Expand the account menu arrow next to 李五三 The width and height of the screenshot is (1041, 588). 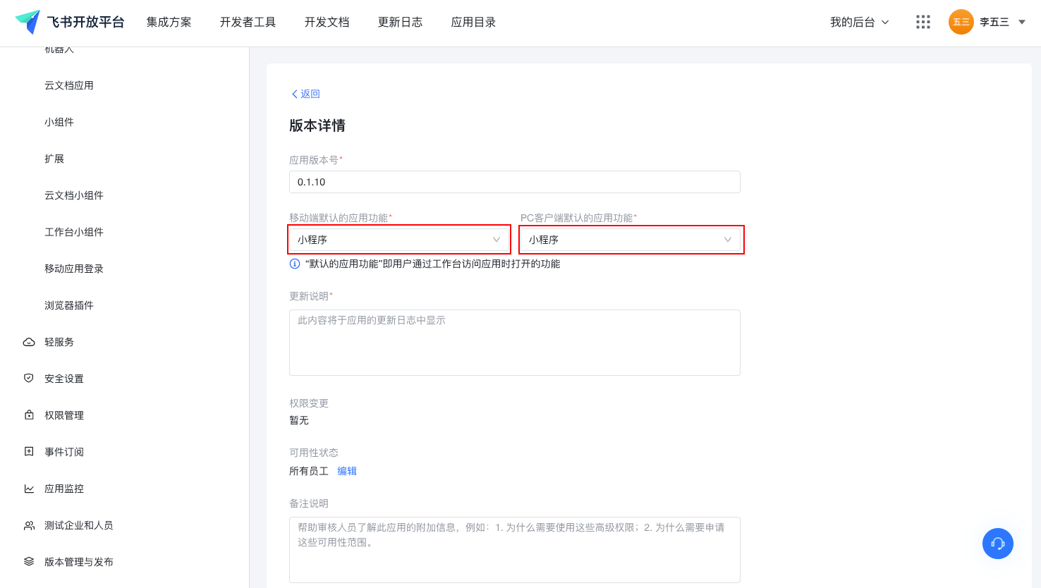(1022, 22)
